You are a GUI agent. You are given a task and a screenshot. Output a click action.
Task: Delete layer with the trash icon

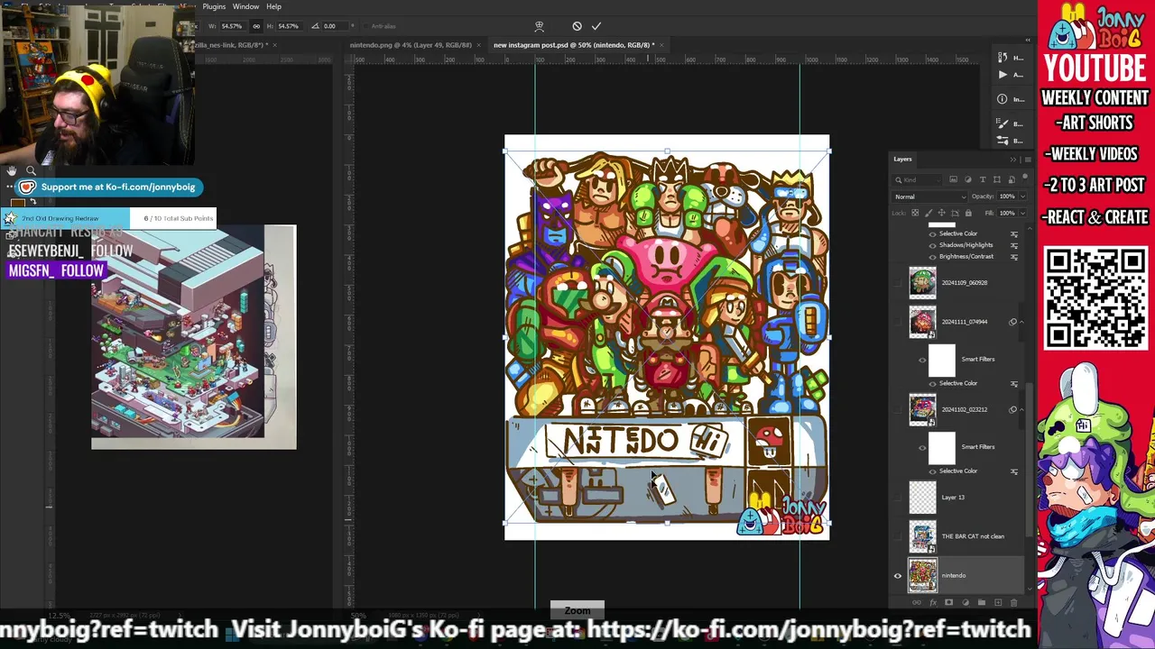[1013, 602]
